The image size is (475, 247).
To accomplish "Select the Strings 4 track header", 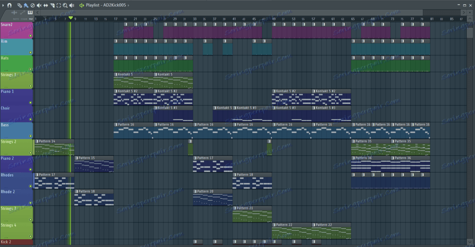I will pyautogui.click(x=16, y=231).
